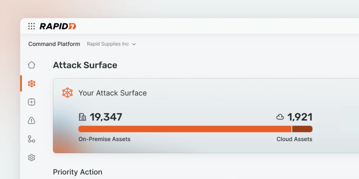This screenshot has height=179, width=359.
Task: Click the 19,347 on-premise count
Action: pos(106,117)
